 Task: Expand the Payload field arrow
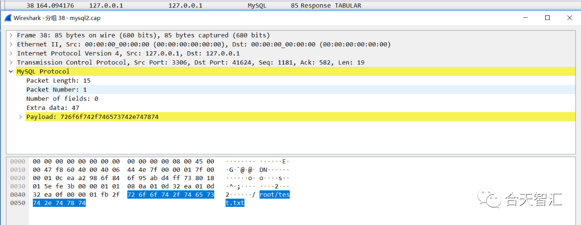[x=20, y=117]
